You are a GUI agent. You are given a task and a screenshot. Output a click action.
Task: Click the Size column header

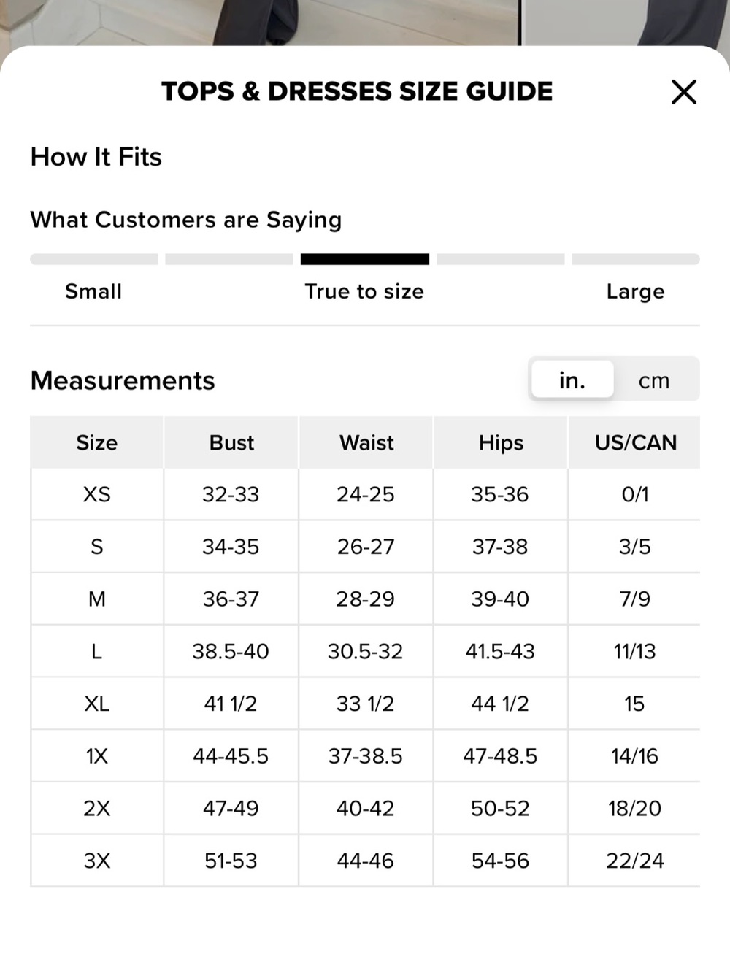97,442
